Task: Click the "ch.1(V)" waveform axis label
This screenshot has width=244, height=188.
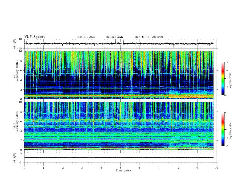Action: click(x=15, y=44)
